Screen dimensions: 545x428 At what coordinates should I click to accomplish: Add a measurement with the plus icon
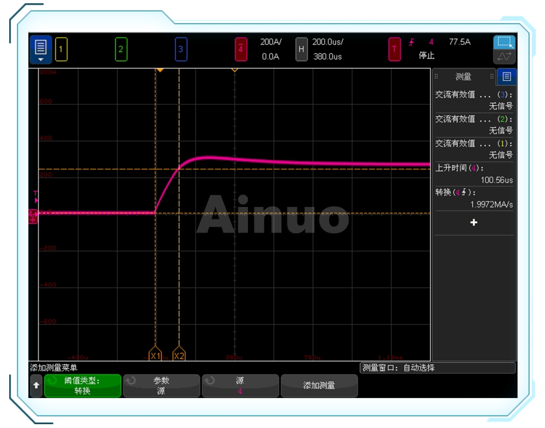[x=474, y=223]
